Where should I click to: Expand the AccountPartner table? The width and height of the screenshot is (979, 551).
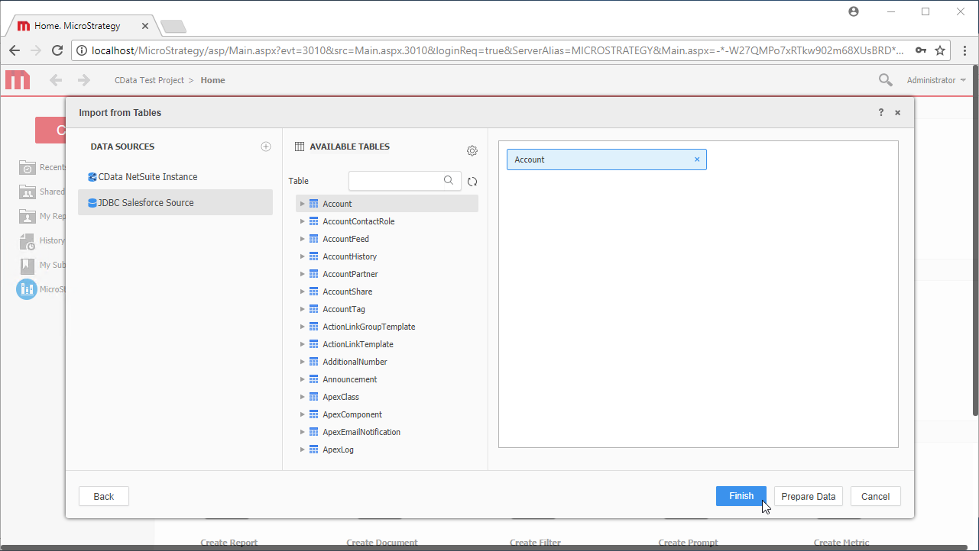(303, 274)
